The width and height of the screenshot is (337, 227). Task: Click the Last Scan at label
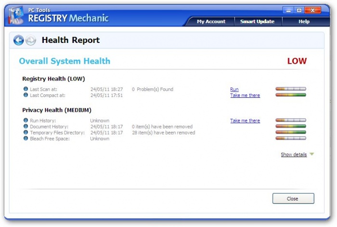43,89
